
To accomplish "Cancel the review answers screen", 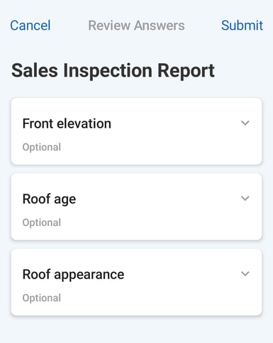I will pos(30,26).
